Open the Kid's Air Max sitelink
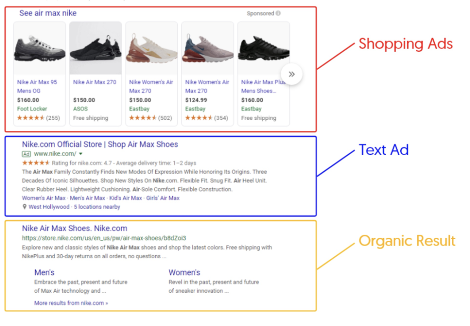The image size is (470, 326). (126, 198)
